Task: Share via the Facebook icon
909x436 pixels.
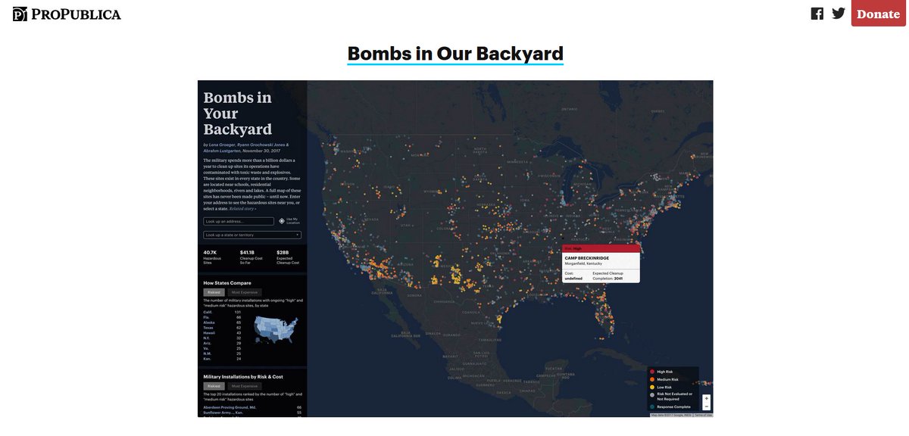Action: pos(817,14)
